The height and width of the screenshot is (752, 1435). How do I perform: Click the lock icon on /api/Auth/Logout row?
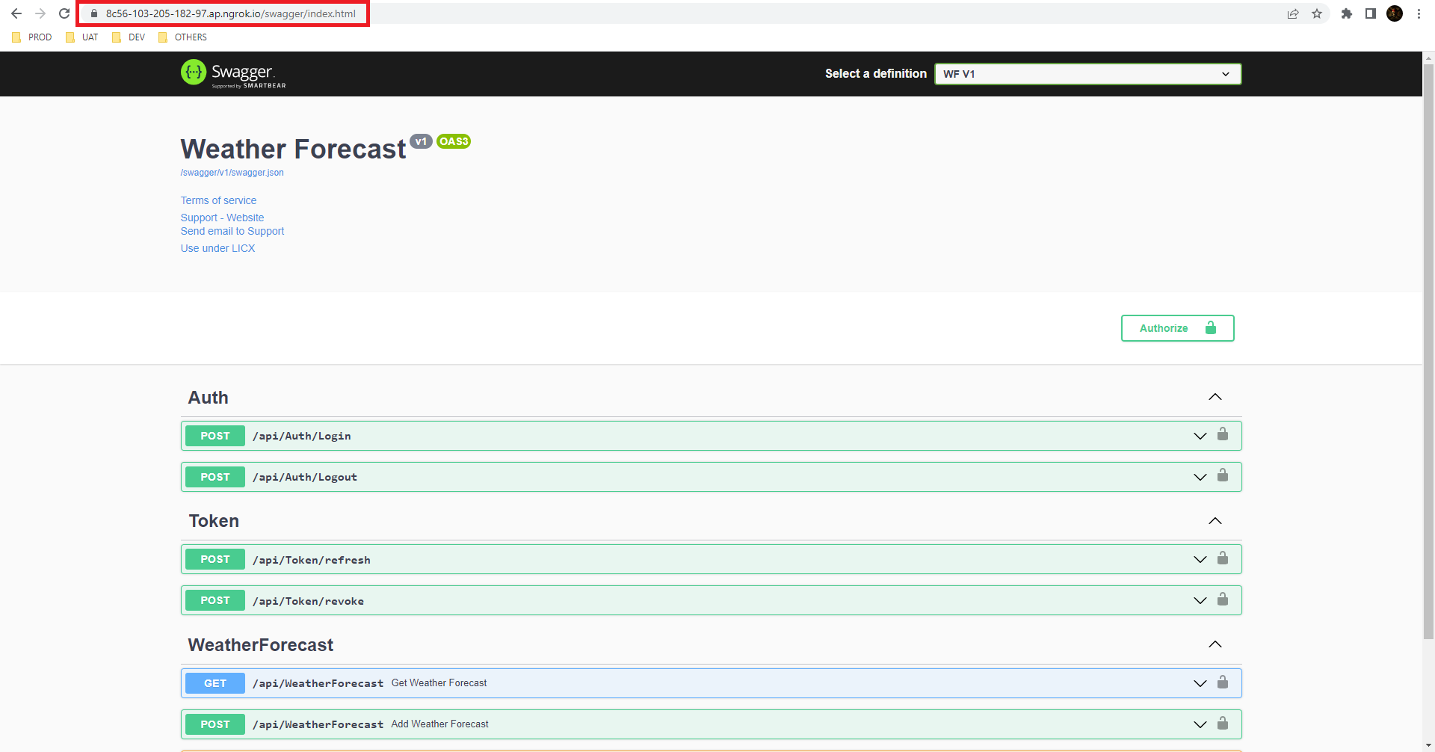click(1223, 475)
